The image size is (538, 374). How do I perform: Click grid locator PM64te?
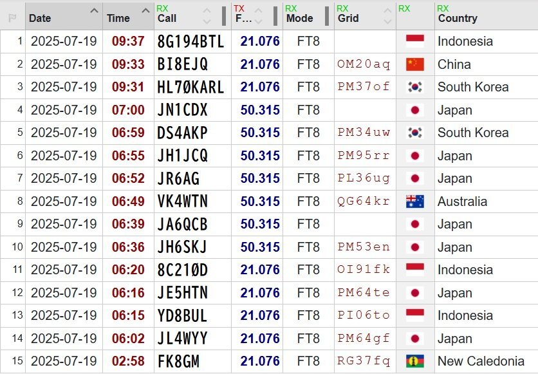364,292
